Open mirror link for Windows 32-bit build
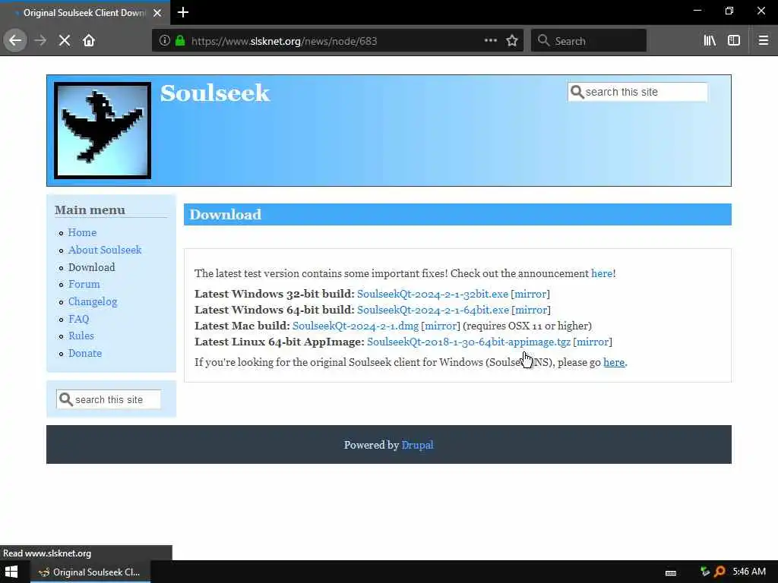778x583 pixels. tap(530, 294)
